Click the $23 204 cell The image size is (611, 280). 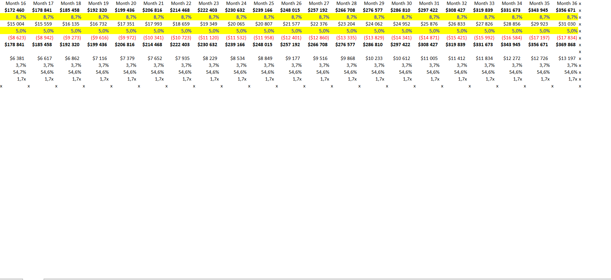click(x=347, y=24)
